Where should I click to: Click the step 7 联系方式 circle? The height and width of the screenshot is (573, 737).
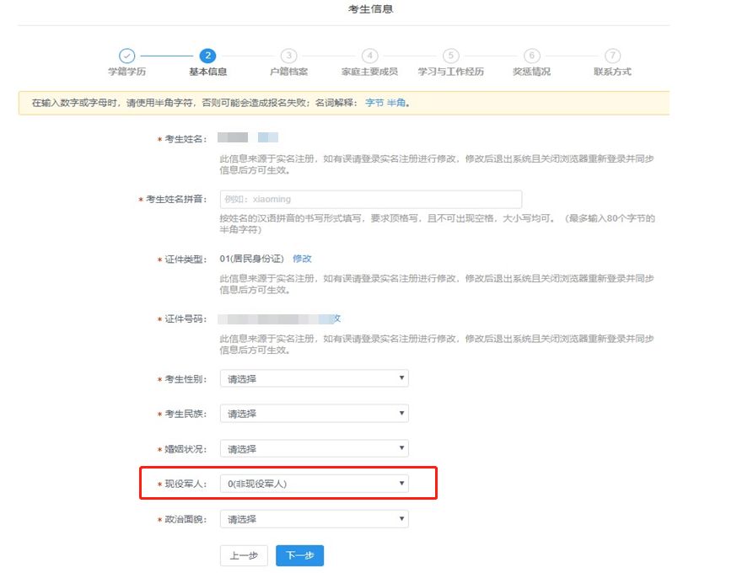point(612,56)
